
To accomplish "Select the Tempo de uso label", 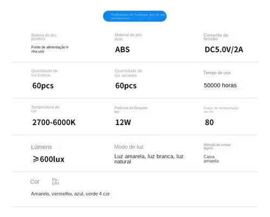I will [217, 73].
